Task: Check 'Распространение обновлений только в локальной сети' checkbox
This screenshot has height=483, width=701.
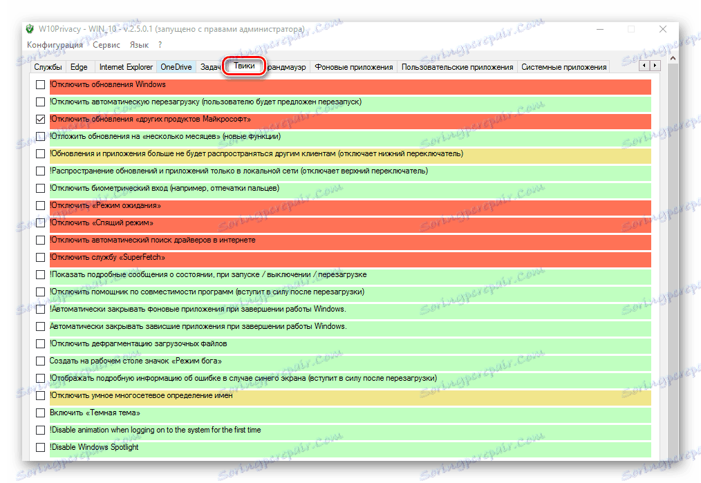Action: point(40,171)
